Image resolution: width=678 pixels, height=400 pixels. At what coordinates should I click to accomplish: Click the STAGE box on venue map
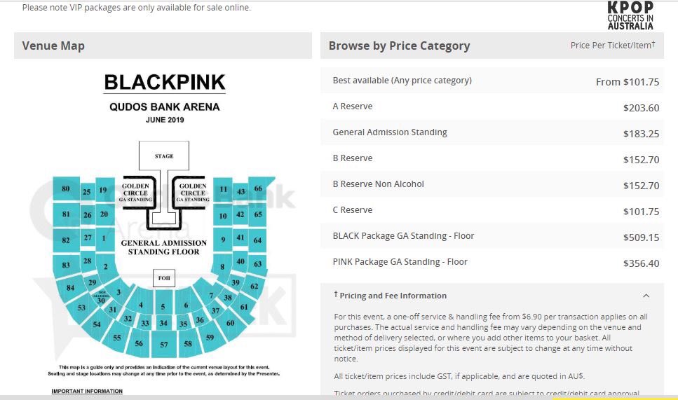click(164, 156)
